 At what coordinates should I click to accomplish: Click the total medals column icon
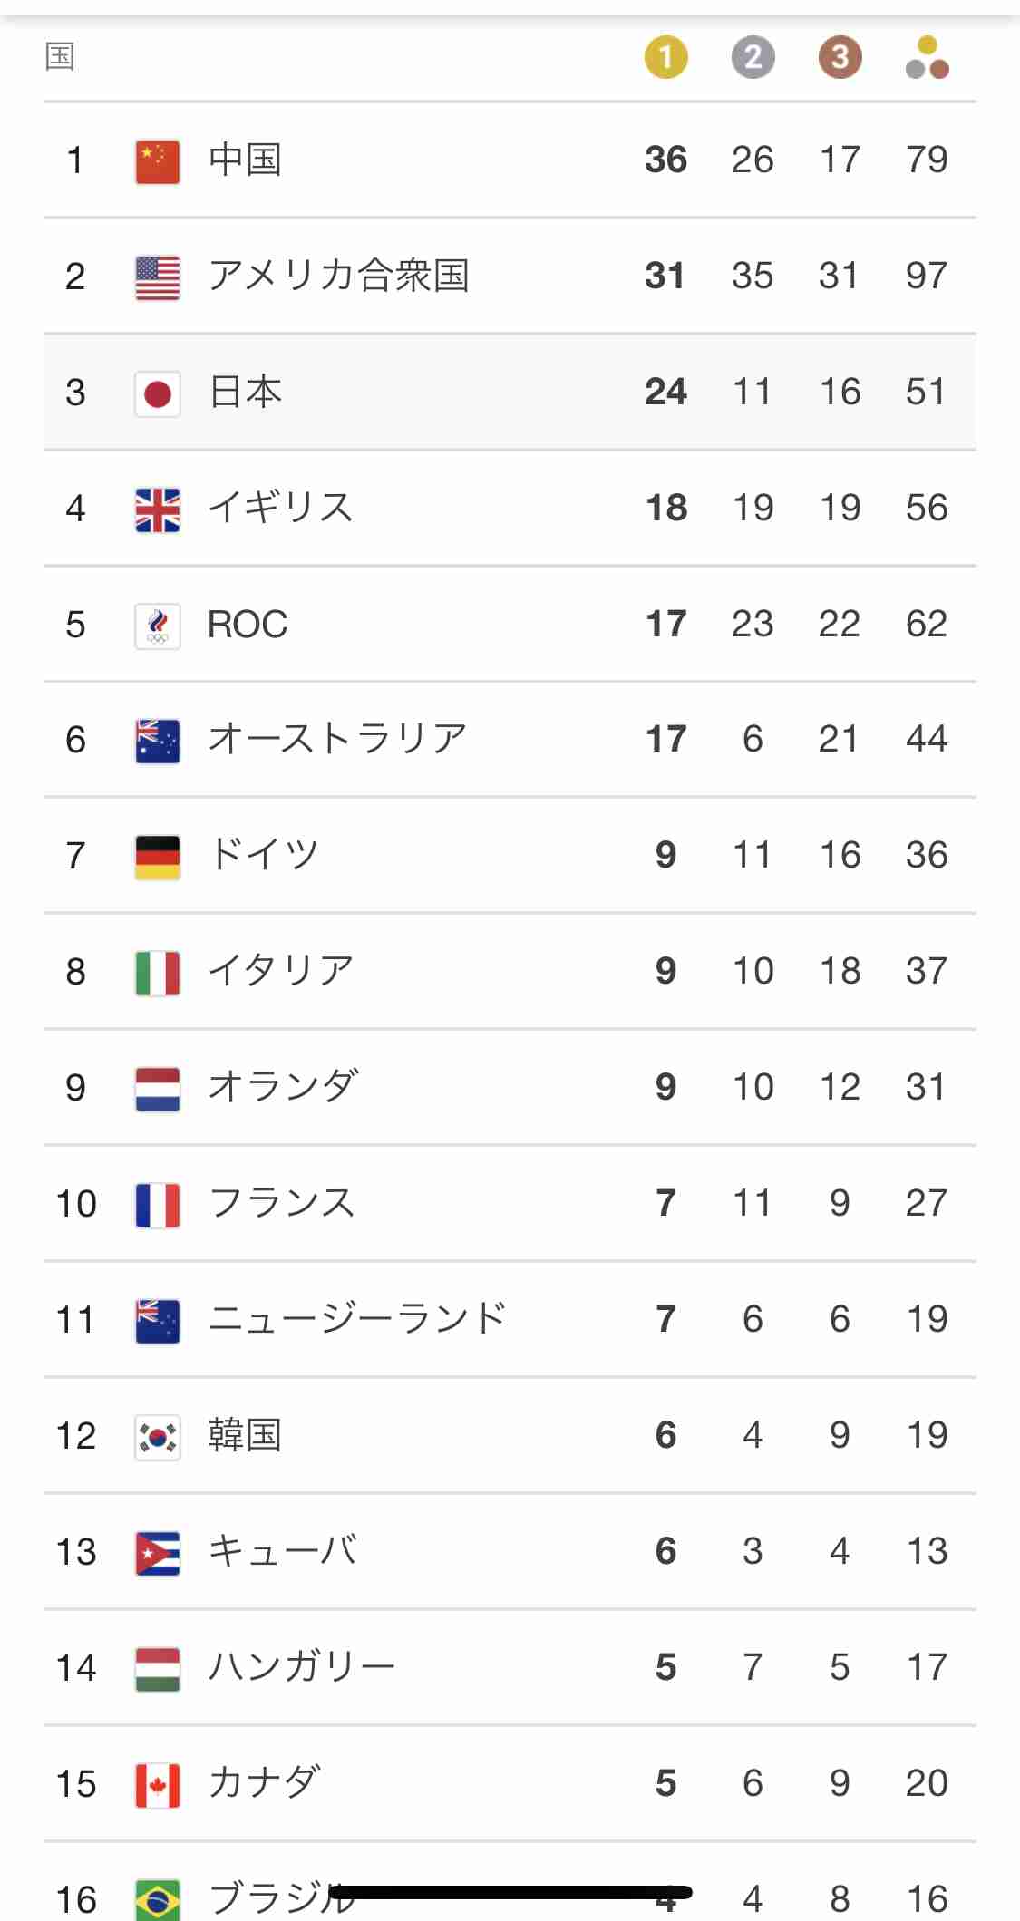click(927, 57)
